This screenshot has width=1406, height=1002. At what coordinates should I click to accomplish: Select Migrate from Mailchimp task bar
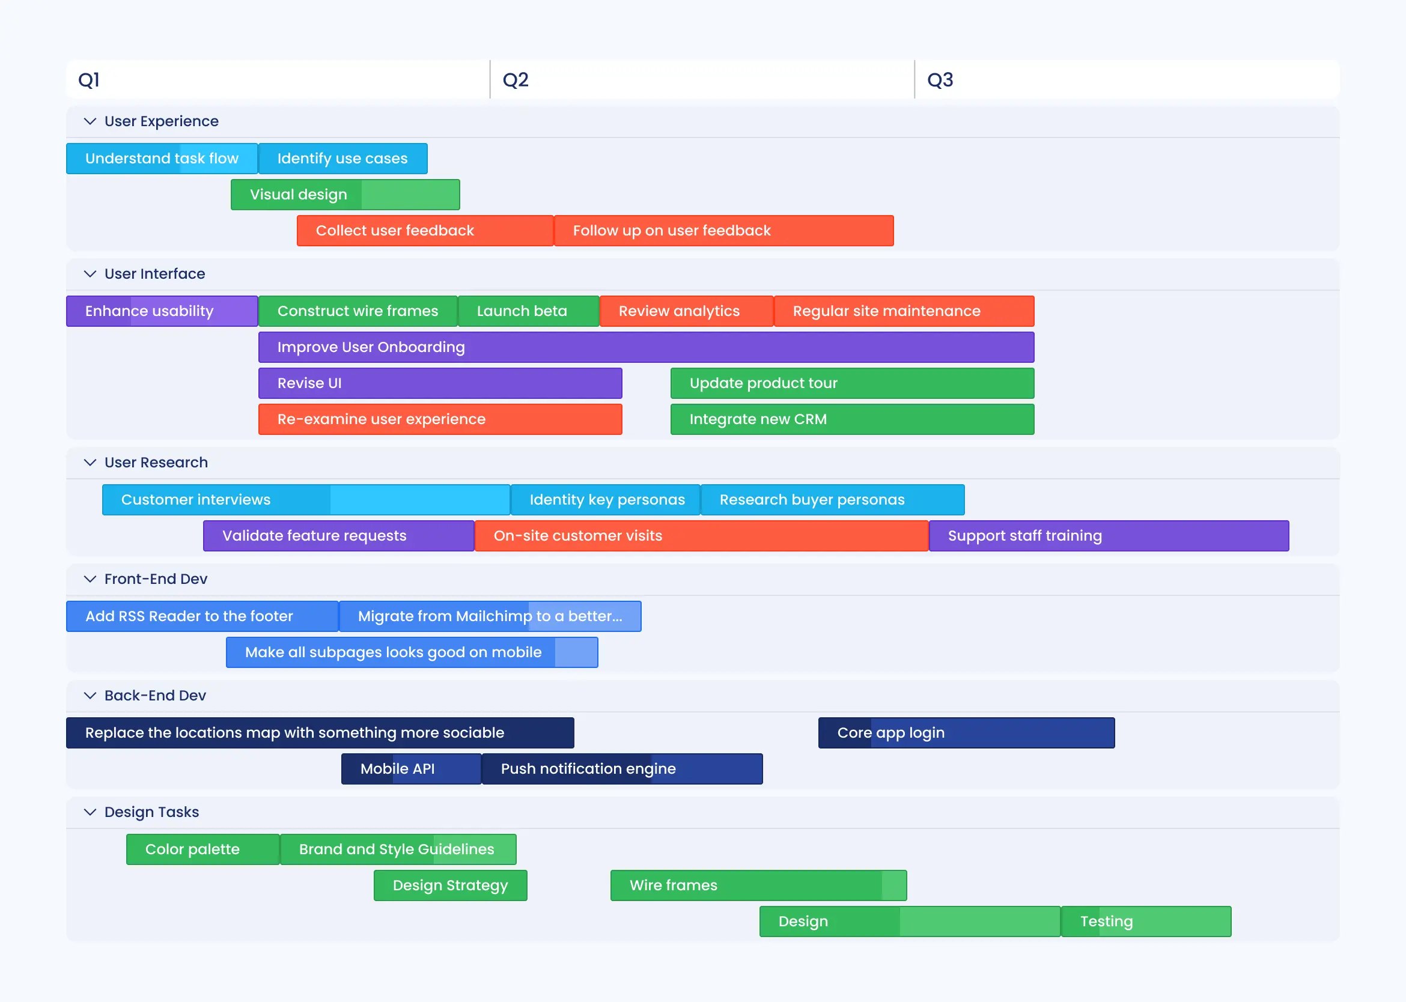point(490,616)
